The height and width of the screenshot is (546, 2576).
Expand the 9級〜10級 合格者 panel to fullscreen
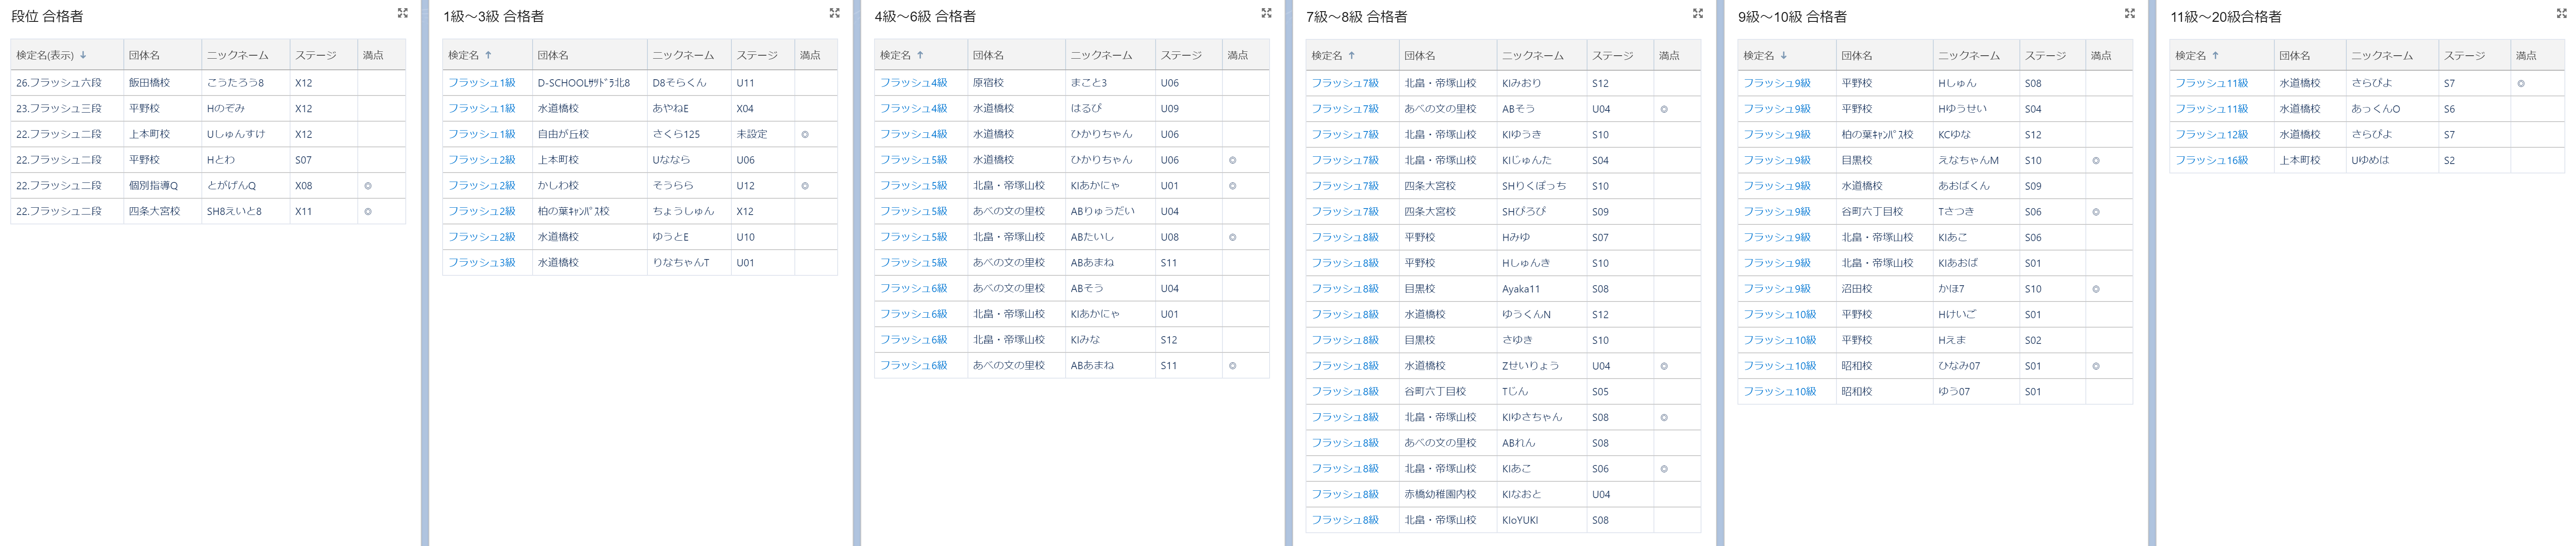2129,13
